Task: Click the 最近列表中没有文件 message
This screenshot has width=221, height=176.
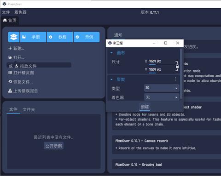Action: 53,137
